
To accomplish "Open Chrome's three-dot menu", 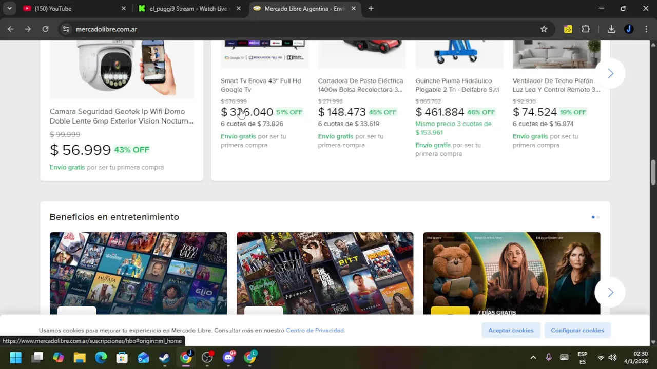I will coord(646,29).
